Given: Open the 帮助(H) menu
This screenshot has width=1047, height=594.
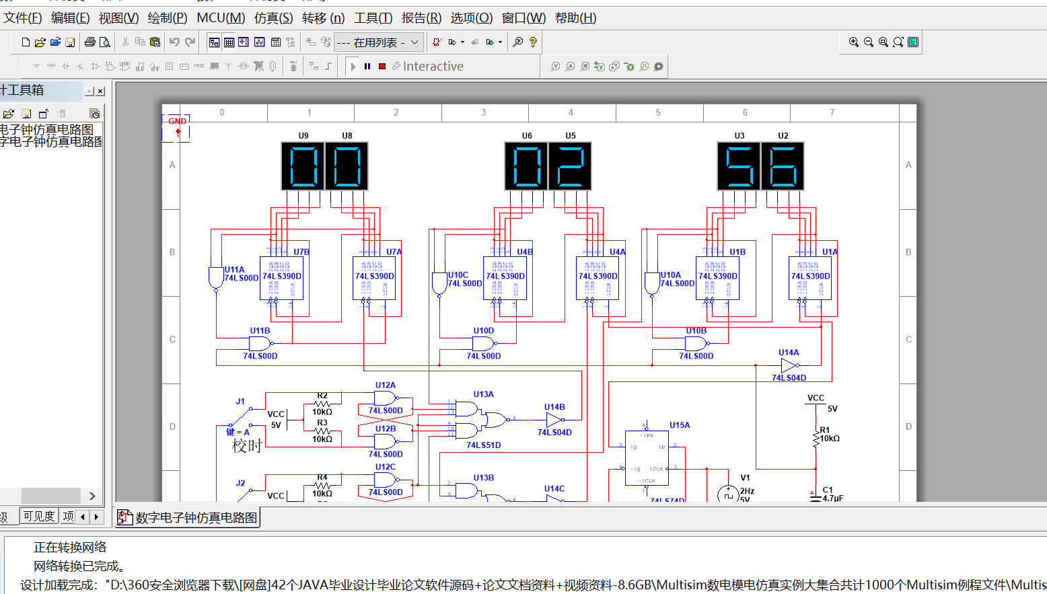Looking at the screenshot, I should 576,18.
